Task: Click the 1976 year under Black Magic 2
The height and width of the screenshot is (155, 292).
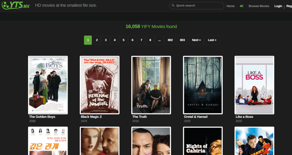Action: 83,121
